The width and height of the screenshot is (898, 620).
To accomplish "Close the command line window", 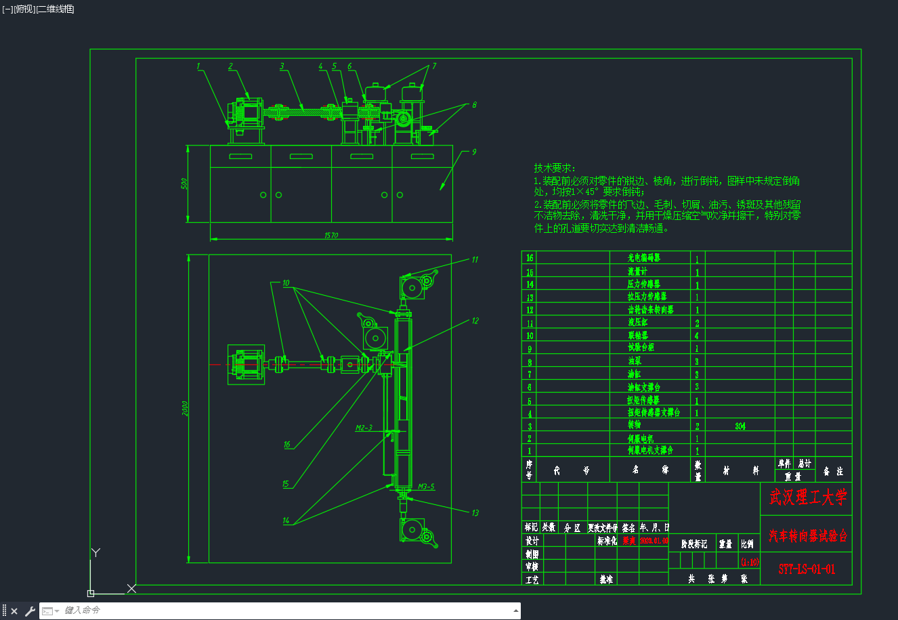I will [14, 611].
